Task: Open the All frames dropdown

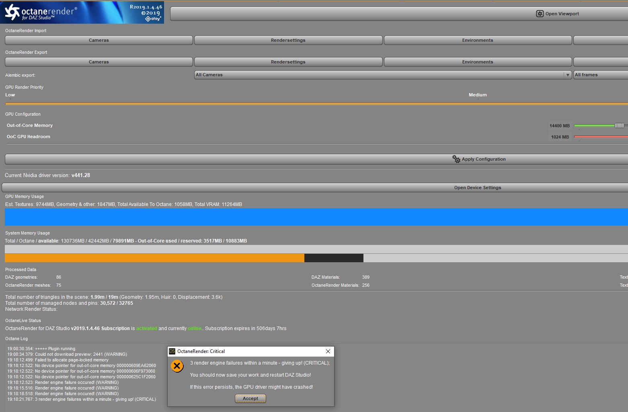Action: click(x=601, y=75)
